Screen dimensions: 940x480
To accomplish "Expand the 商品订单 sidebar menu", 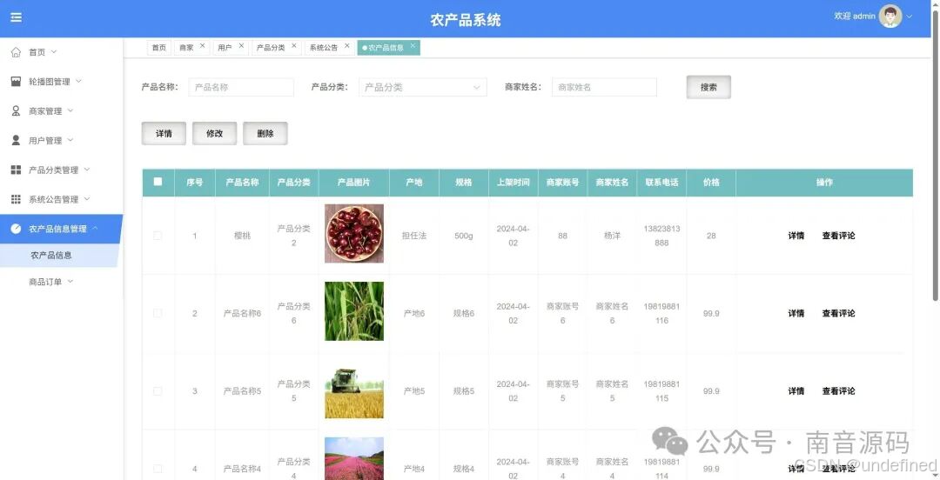I will point(70,281).
